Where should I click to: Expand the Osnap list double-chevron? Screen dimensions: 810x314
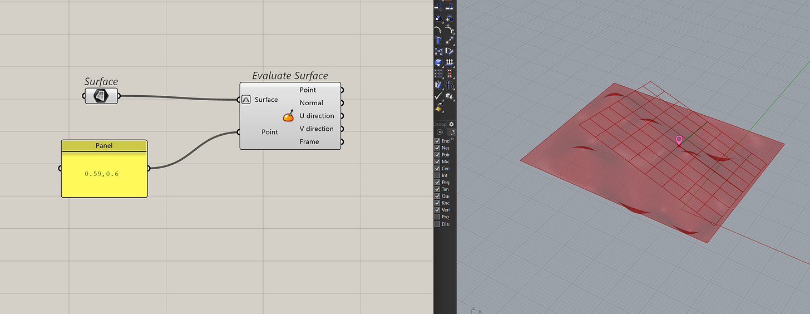tap(452, 140)
